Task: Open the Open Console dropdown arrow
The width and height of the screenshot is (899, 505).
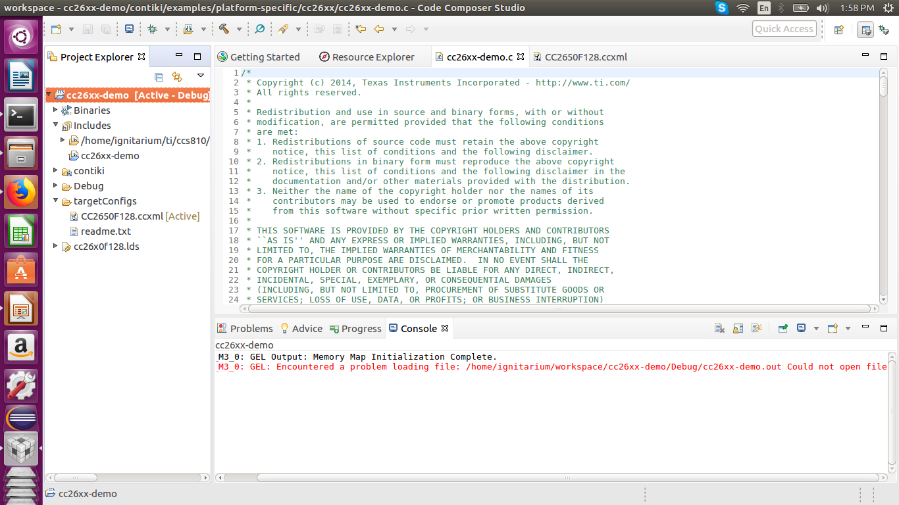Action: pyautogui.click(x=848, y=328)
